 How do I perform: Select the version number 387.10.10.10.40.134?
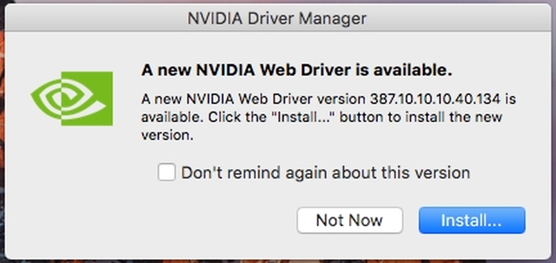pos(435,99)
